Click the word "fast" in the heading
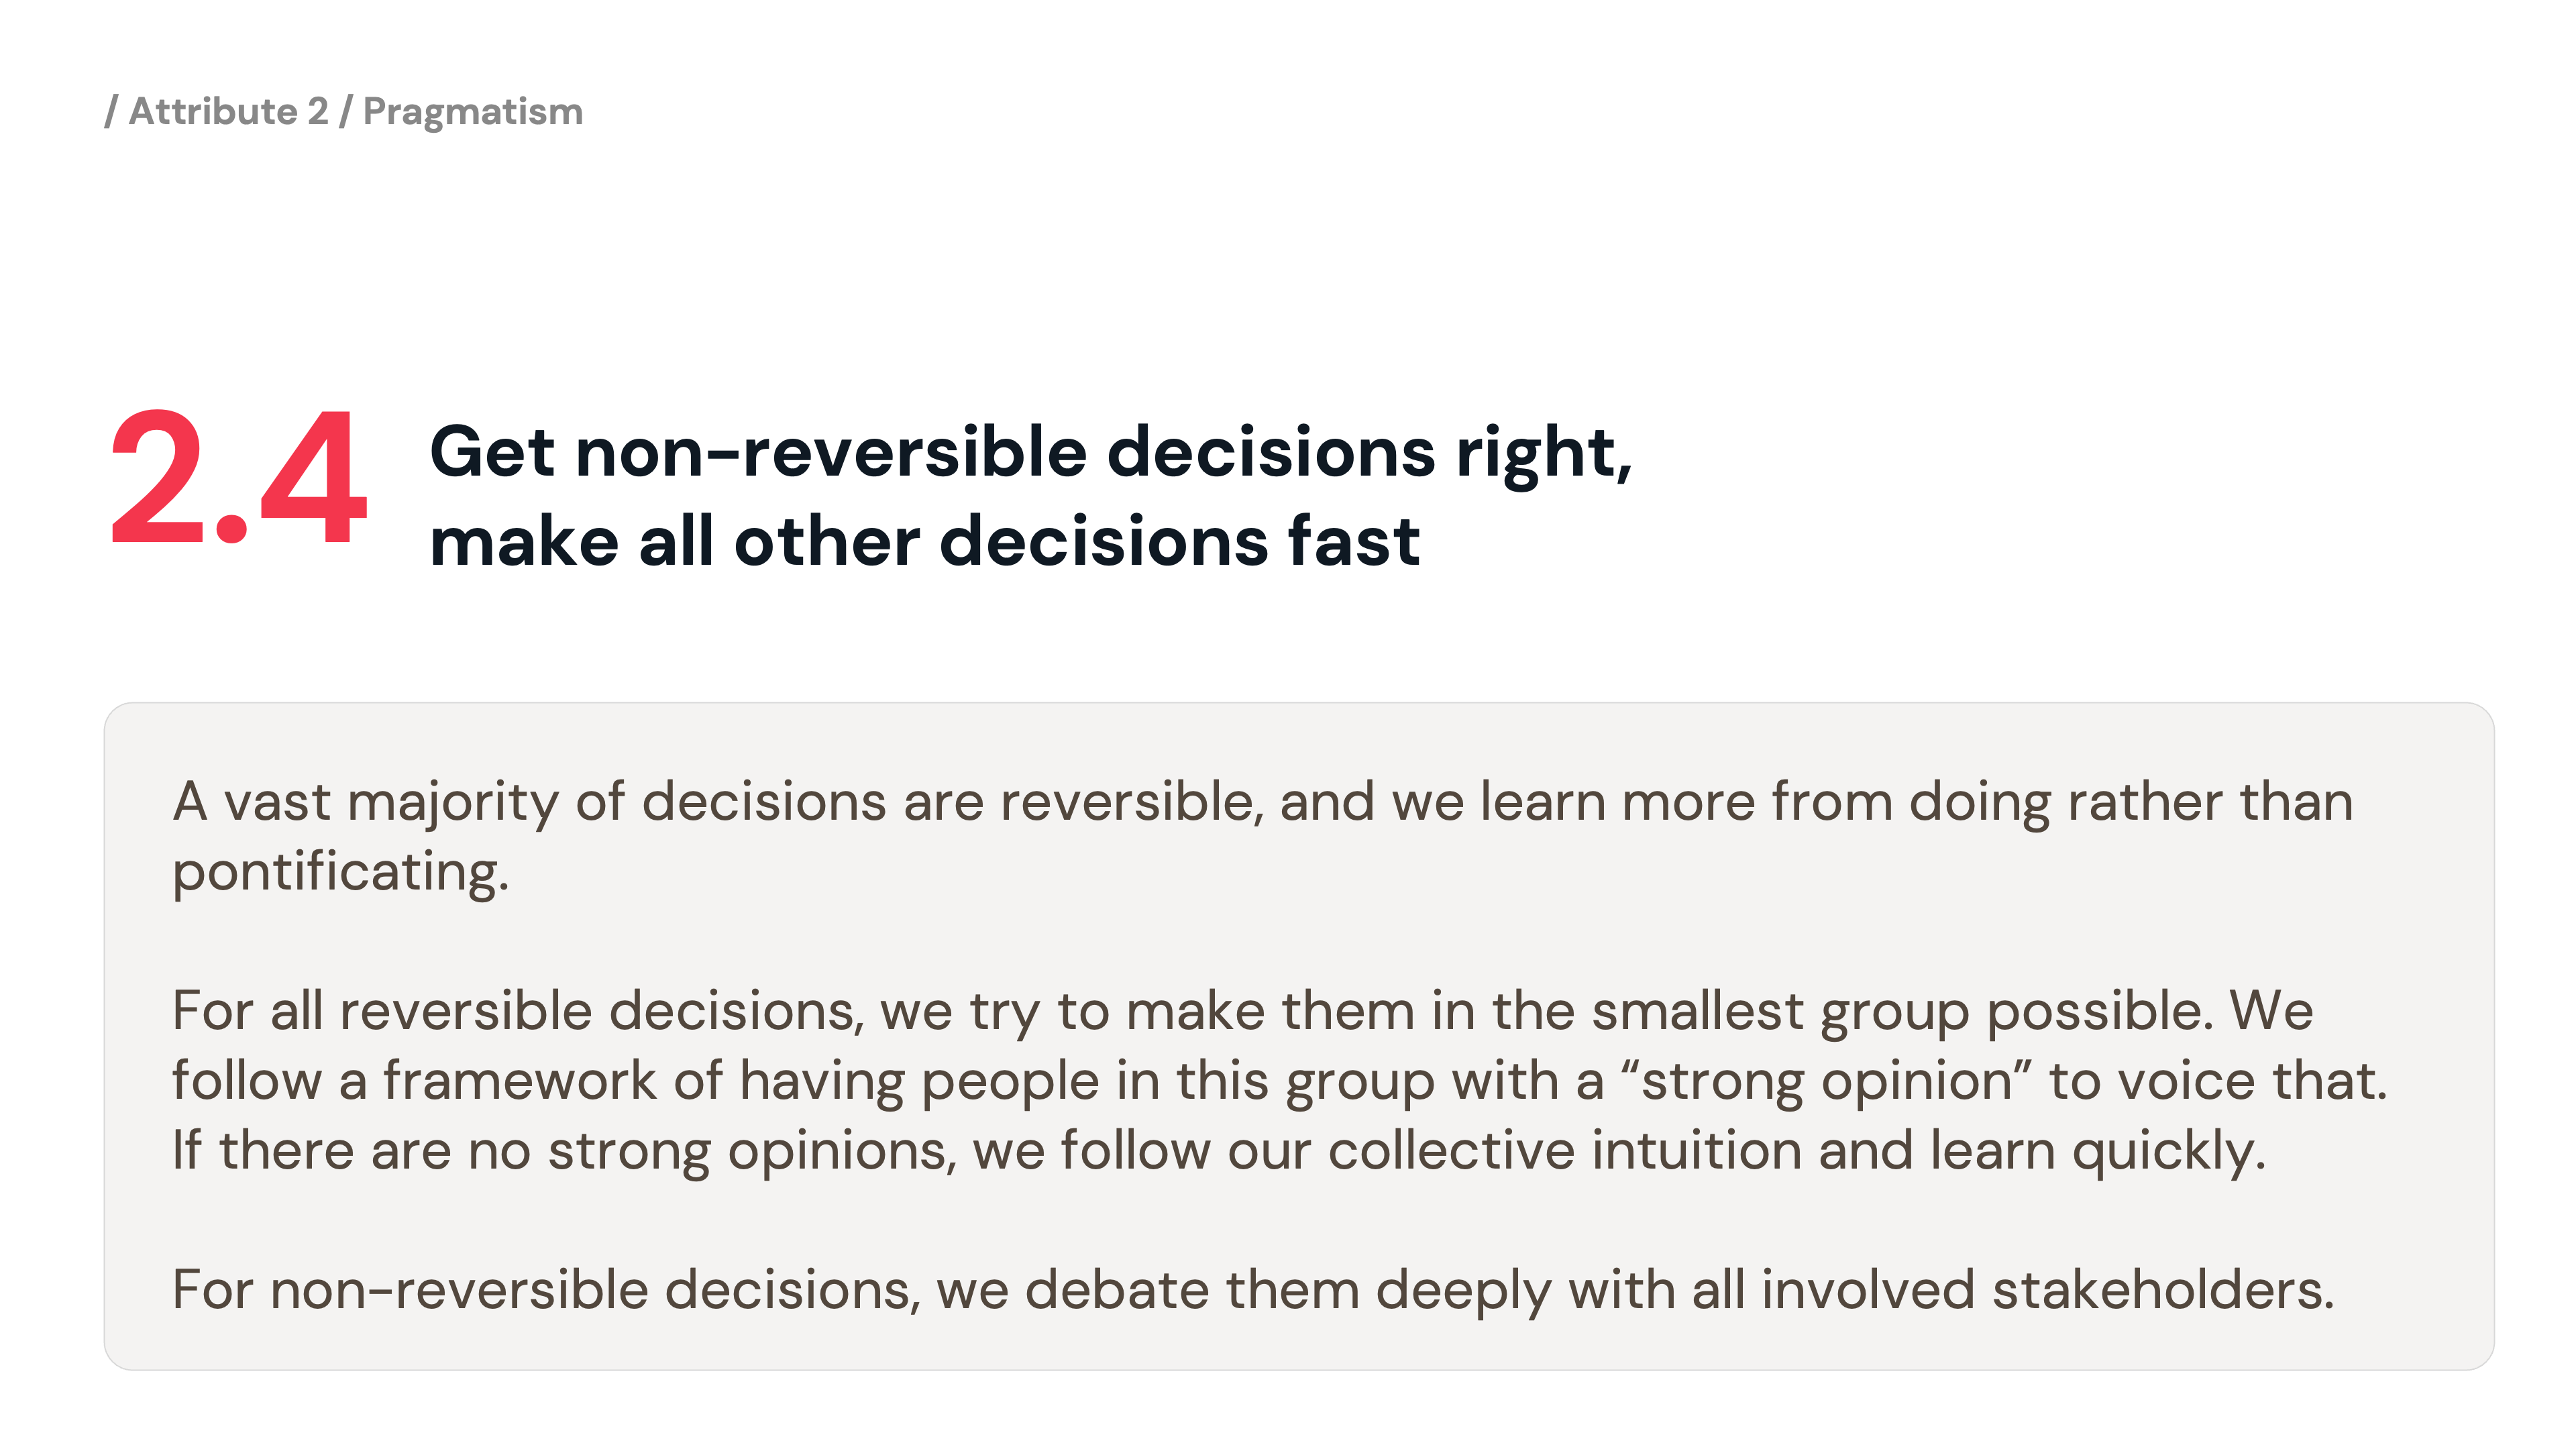The width and height of the screenshot is (2576, 1449). 1353,542
